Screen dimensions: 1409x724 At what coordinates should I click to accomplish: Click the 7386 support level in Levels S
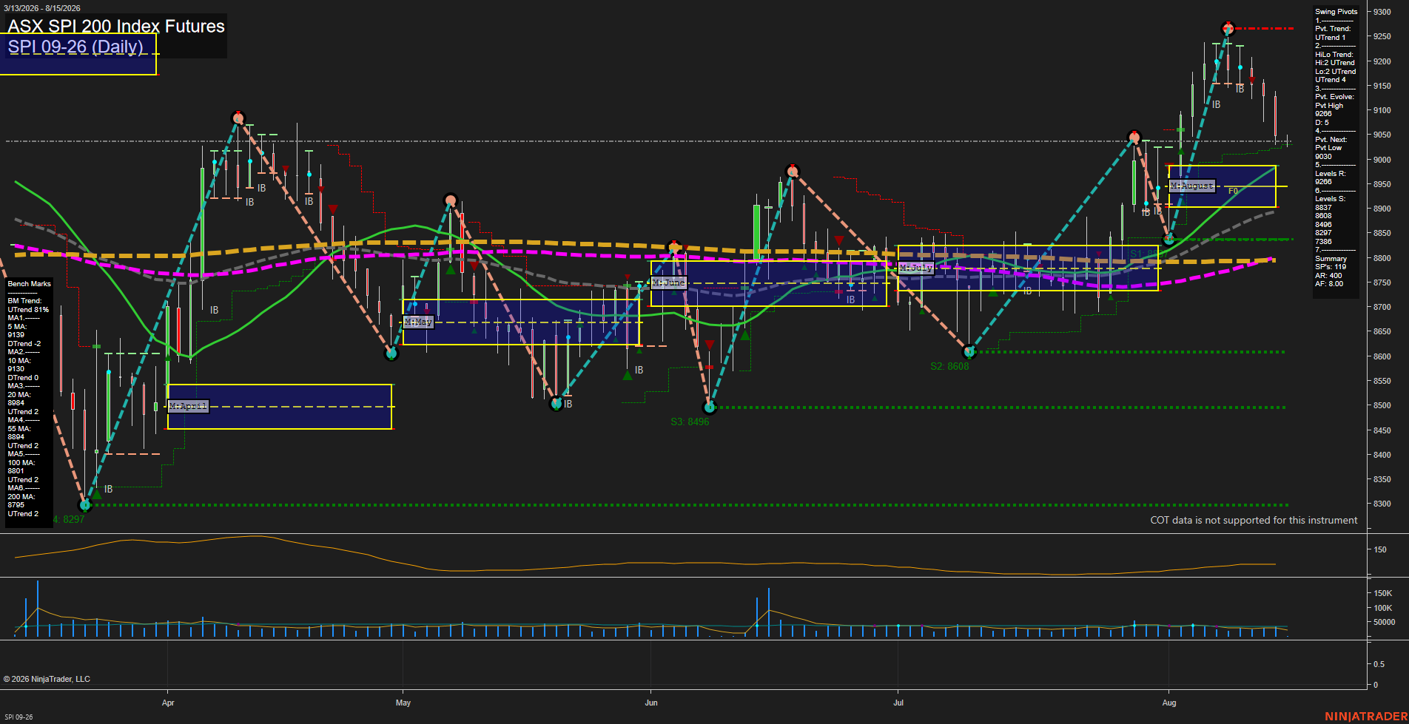click(1323, 242)
